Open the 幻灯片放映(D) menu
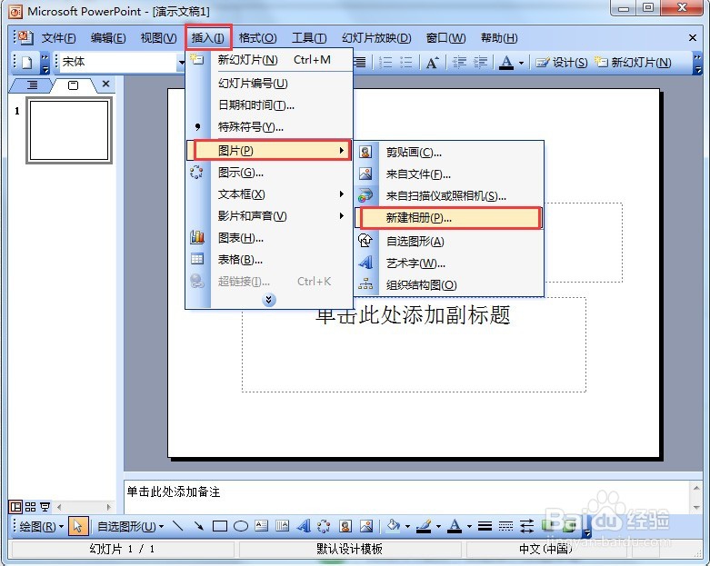The image size is (710, 566). 376,37
